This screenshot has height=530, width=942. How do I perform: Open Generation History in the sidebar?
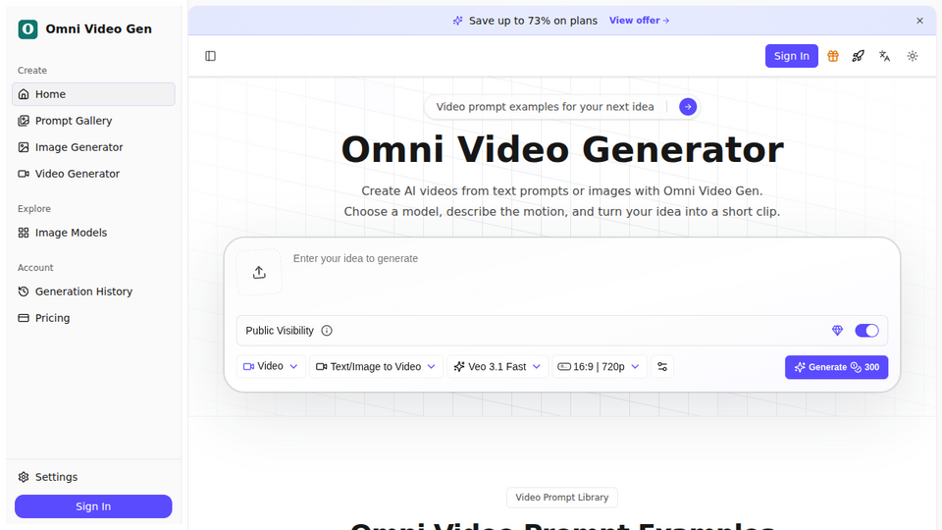[93, 291]
